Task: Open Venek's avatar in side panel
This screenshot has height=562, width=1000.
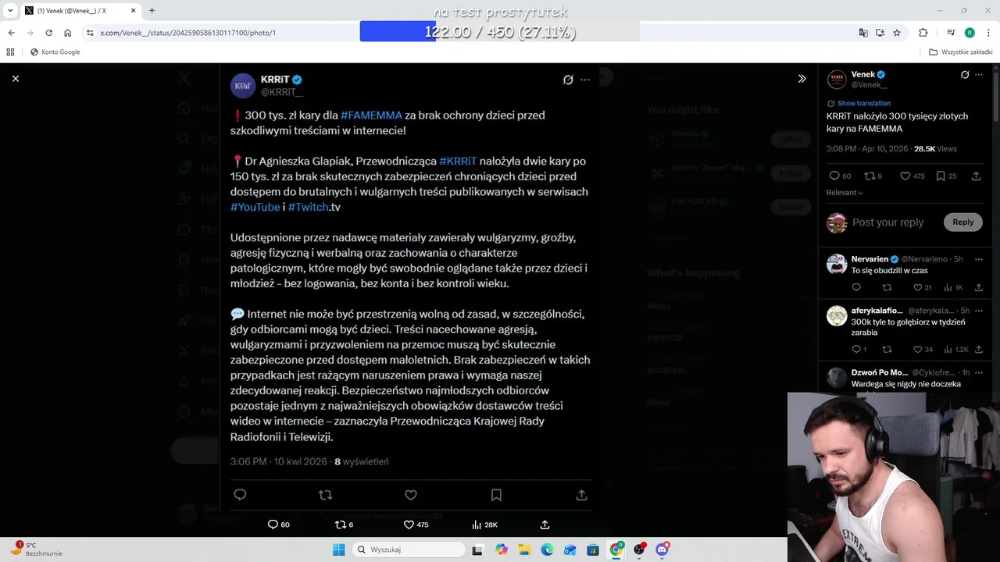Action: (837, 80)
